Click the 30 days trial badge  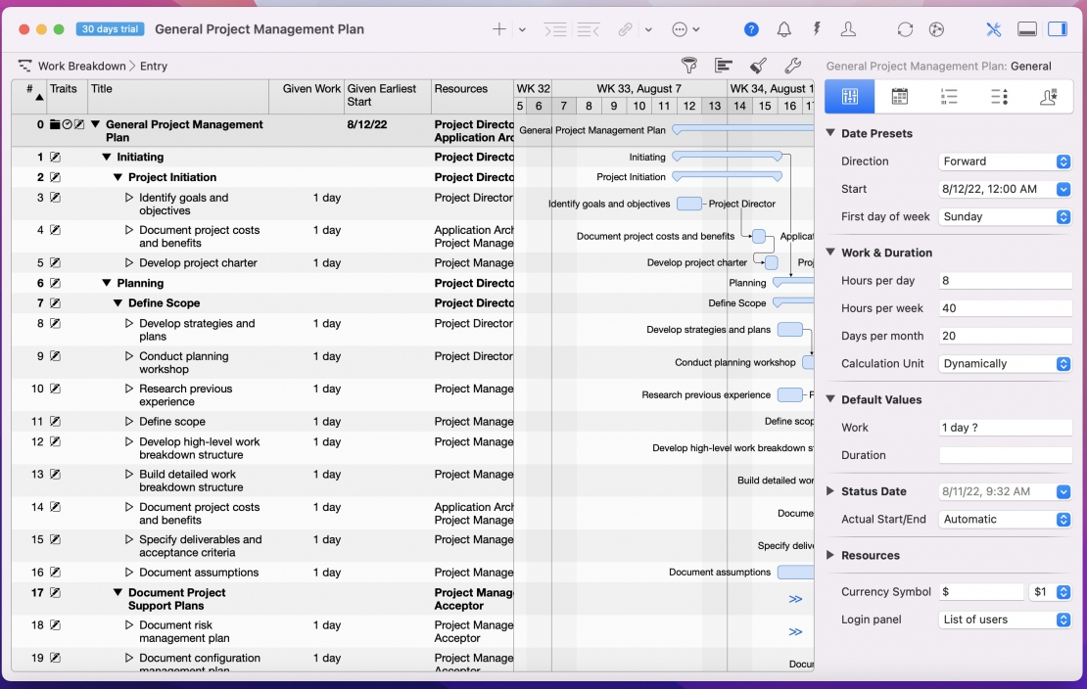coord(110,29)
